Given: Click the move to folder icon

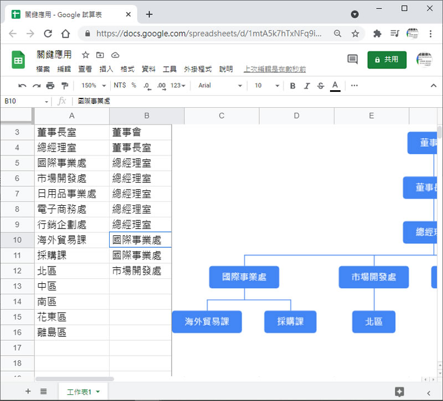Looking at the screenshot, I should 100,55.
